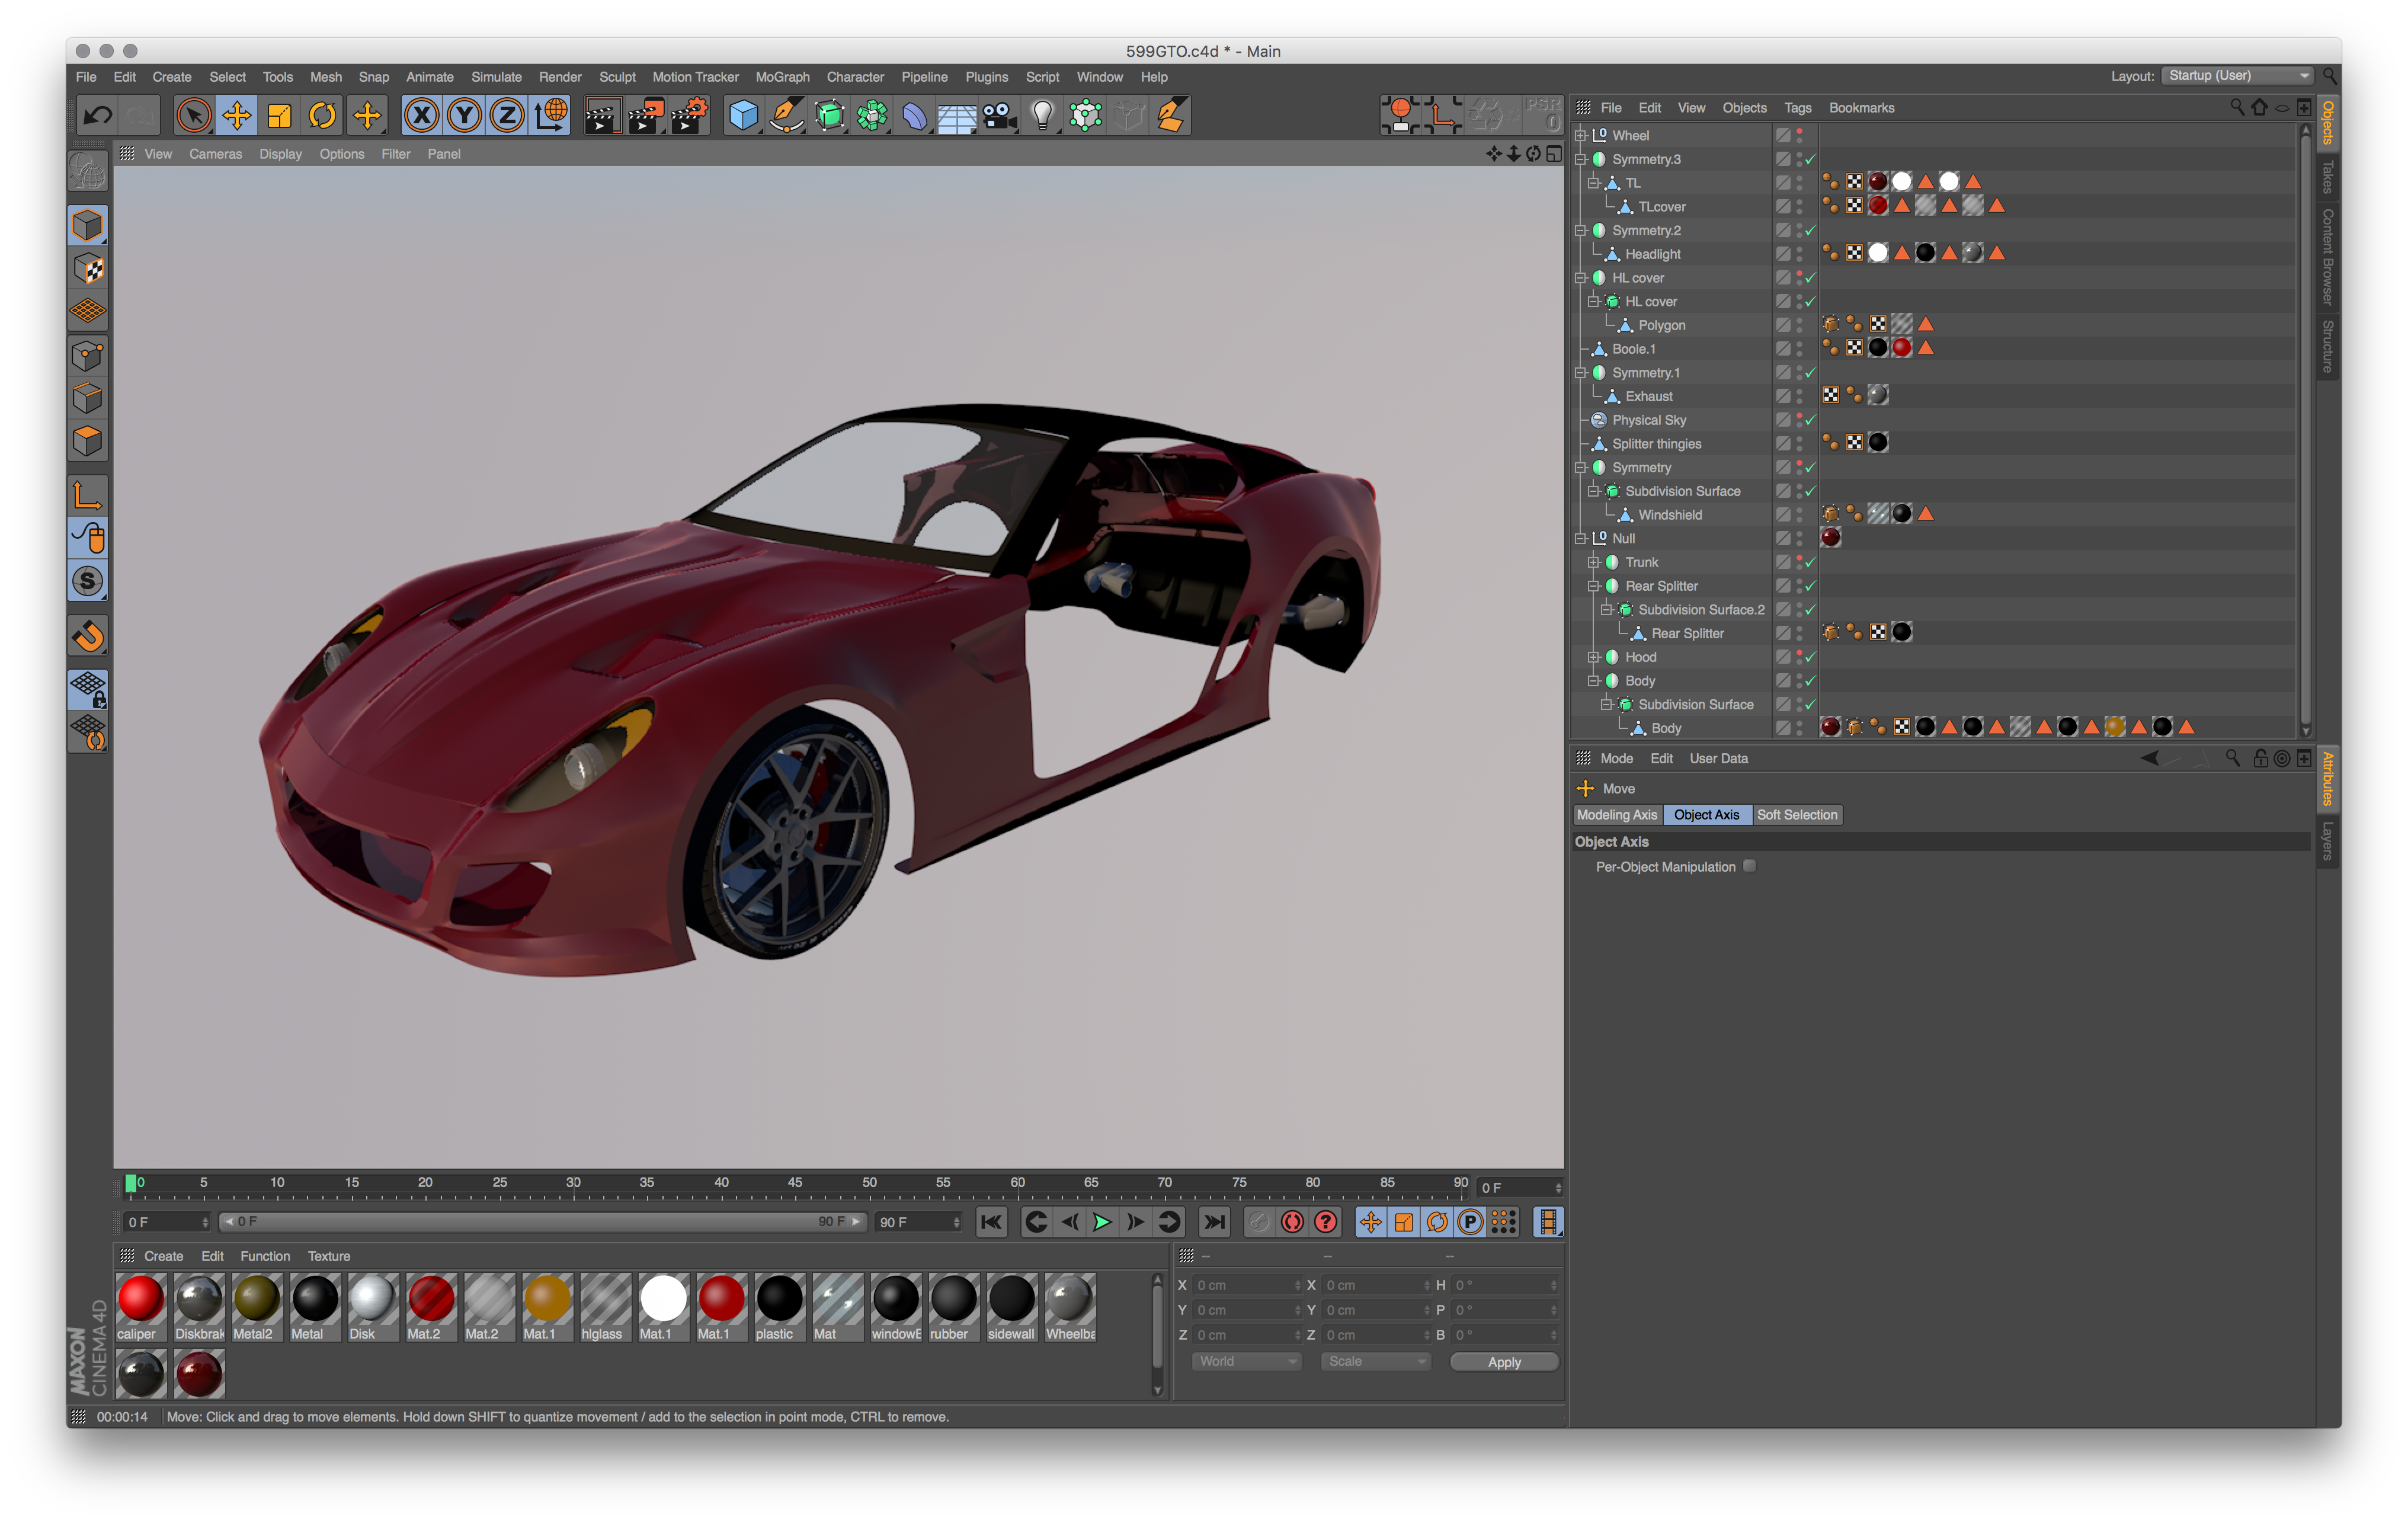
Task: Open the MoGraph Array generator icon
Action: [873, 116]
